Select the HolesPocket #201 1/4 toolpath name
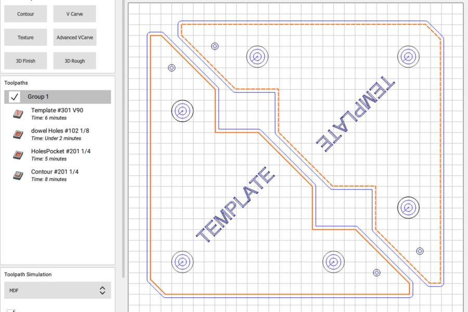 (x=61, y=151)
